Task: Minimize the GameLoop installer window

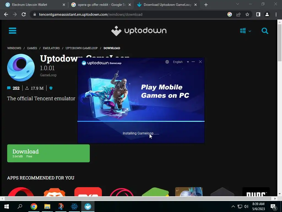Action: pos(193,62)
